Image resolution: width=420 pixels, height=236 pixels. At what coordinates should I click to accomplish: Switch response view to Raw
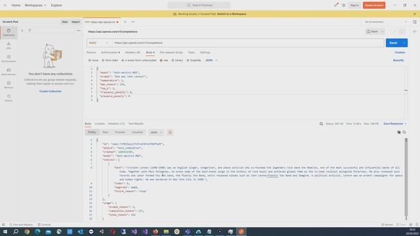106,132
